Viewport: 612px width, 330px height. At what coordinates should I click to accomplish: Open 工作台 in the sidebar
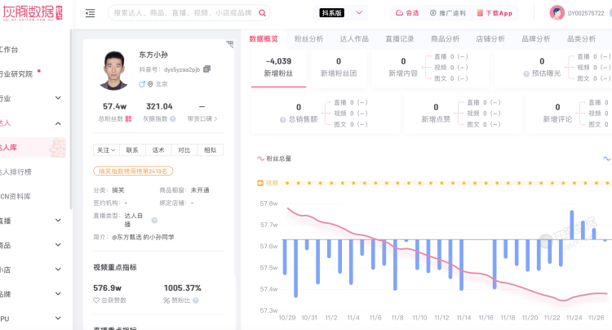click(9, 49)
